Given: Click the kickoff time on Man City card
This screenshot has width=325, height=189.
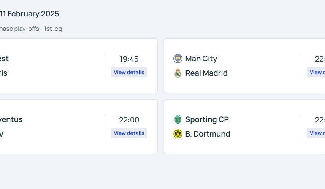Looking at the screenshot, I should pyautogui.click(x=320, y=59).
